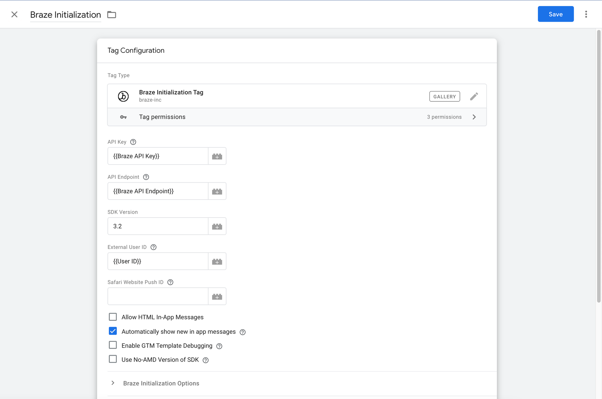This screenshot has width=602, height=399.
Task: Click the GALLERY badge
Action: click(x=445, y=97)
